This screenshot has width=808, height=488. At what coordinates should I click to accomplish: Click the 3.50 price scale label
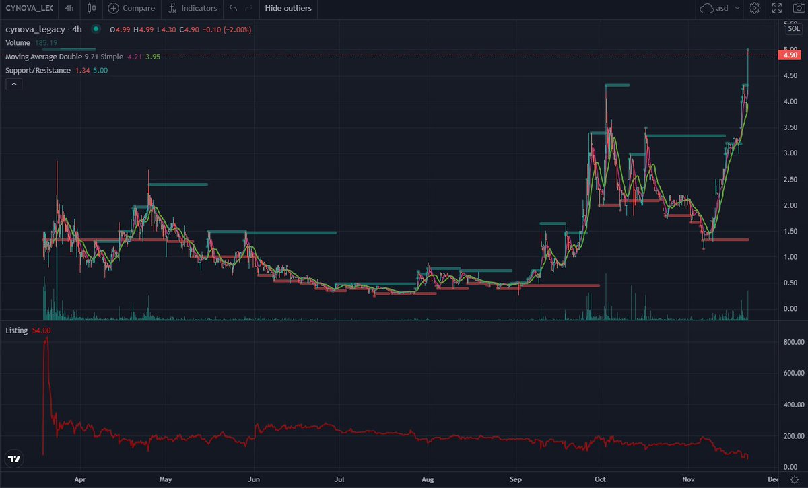790,127
